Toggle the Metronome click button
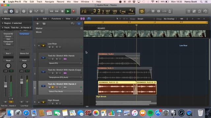211x118 pixels. 170,11
